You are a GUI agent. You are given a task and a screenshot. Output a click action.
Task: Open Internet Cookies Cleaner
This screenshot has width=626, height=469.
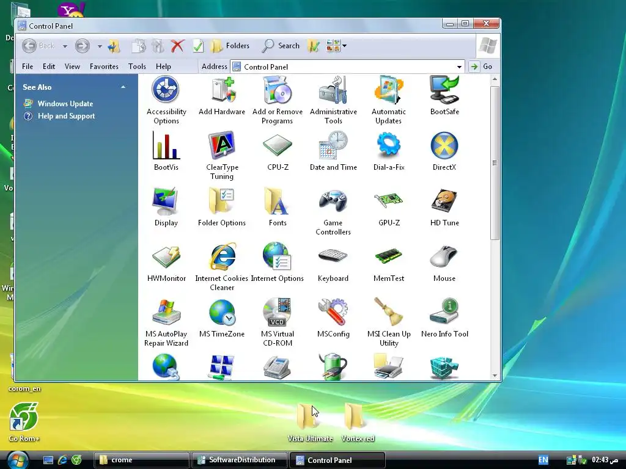tap(222, 266)
